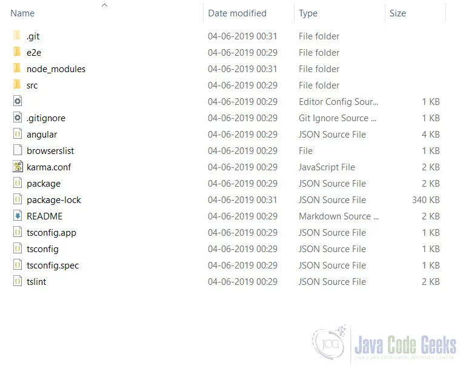Sort files by Size column header
This screenshot has width=463, height=374.
(x=398, y=13)
